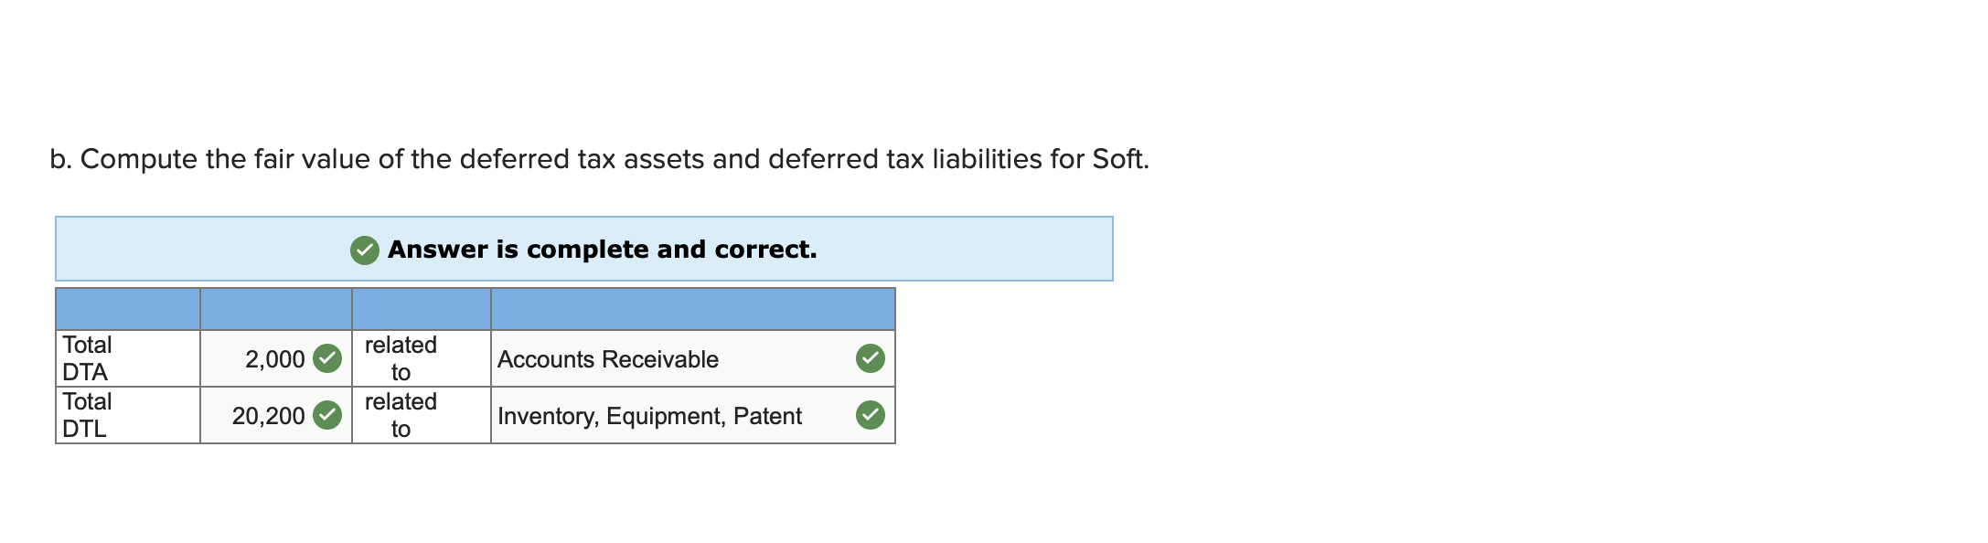Open the first blue column header
The width and height of the screenshot is (1988, 543).
126,311
